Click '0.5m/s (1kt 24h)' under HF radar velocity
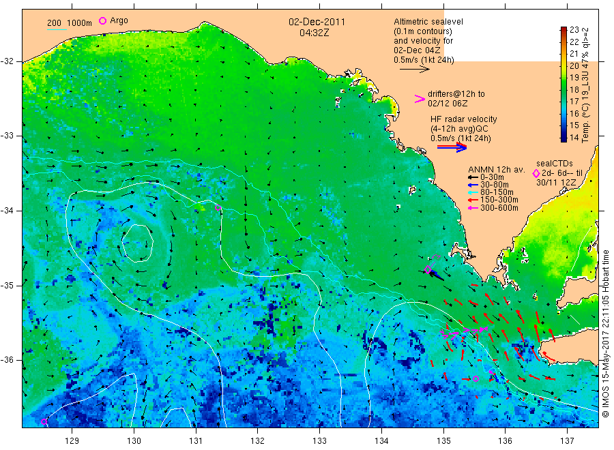Image resolution: width=614 pixels, height=450 pixels. (x=460, y=138)
